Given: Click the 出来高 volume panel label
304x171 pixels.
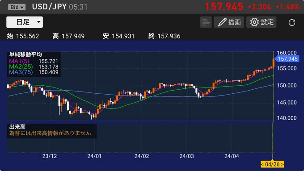Looking at the screenshot, I should tap(17, 127).
